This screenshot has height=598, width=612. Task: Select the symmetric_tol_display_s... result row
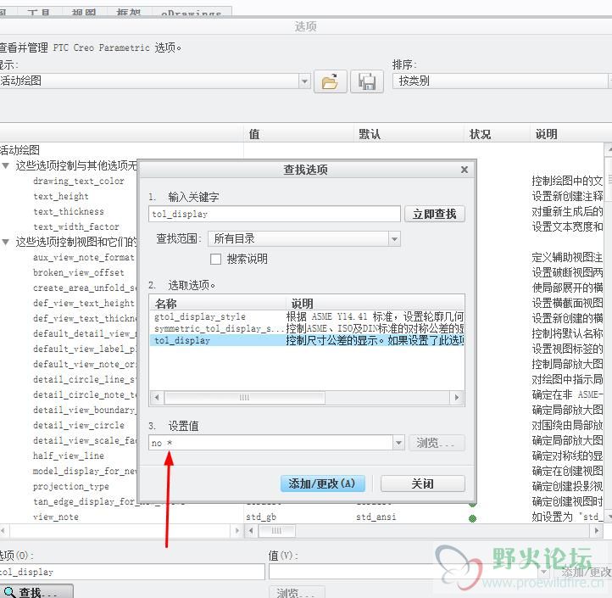click(307, 328)
